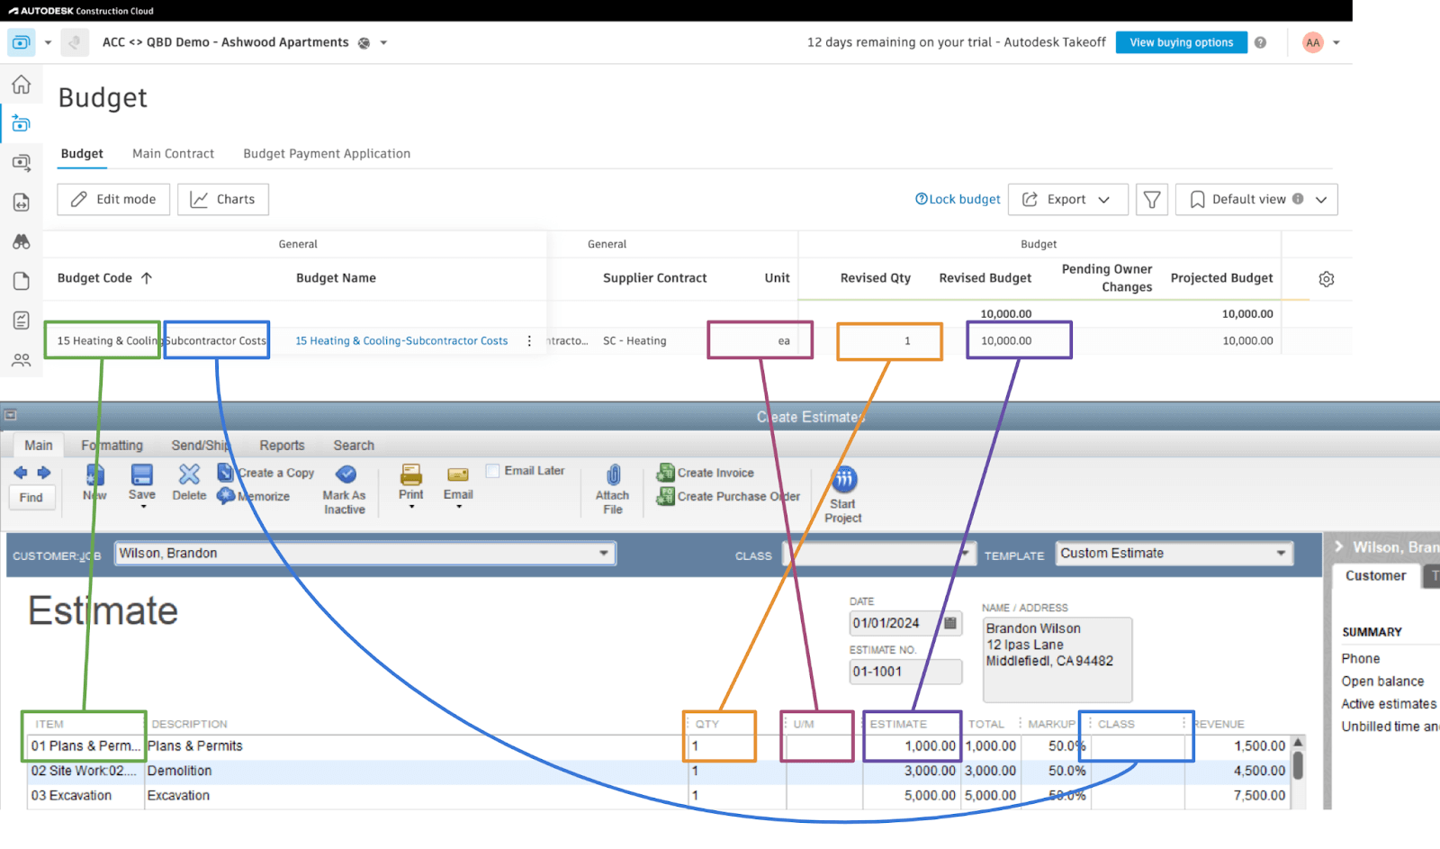Image resolution: width=1440 pixels, height=849 pixels.
Task: Select the Customer tab in side panel
Action: [1375, 575]
